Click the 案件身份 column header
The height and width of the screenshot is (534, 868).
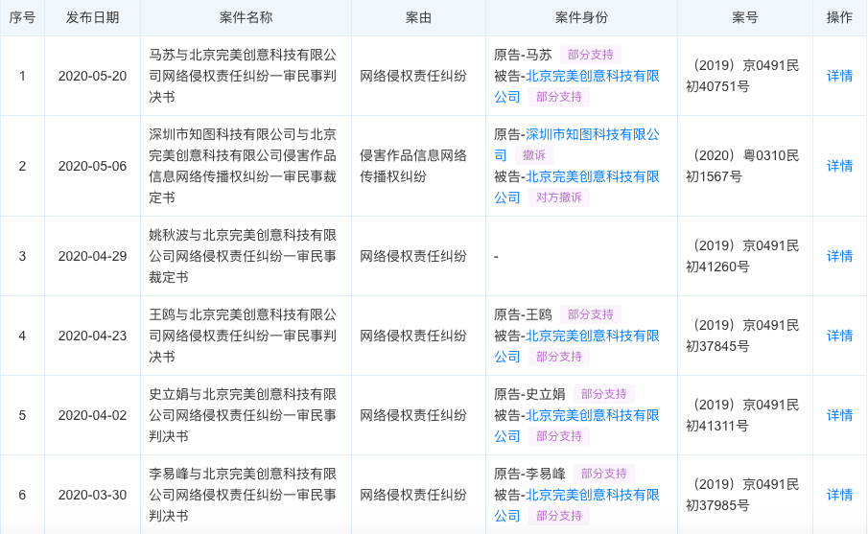point(581,17)
